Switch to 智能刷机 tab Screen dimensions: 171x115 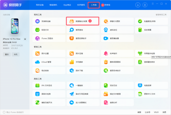53,5
